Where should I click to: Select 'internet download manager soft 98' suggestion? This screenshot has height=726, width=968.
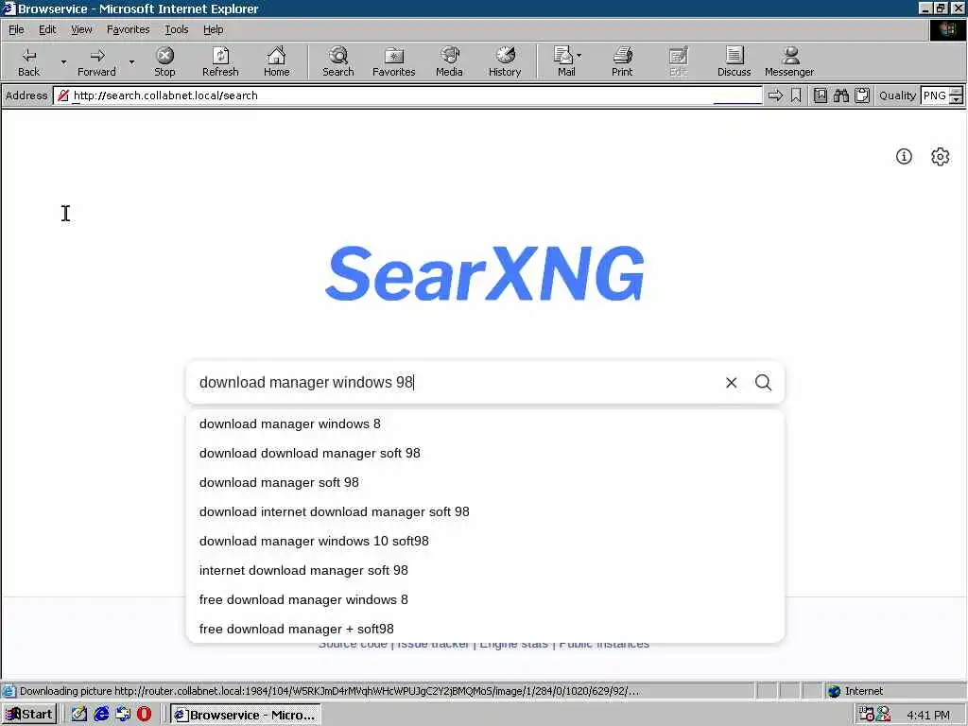click(485, 570)
